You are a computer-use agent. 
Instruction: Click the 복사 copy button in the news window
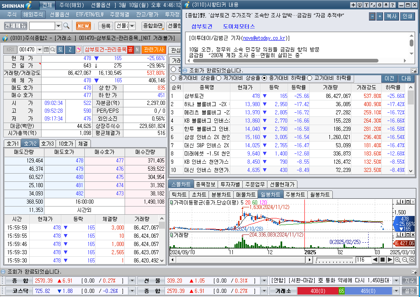coord(391,16)
